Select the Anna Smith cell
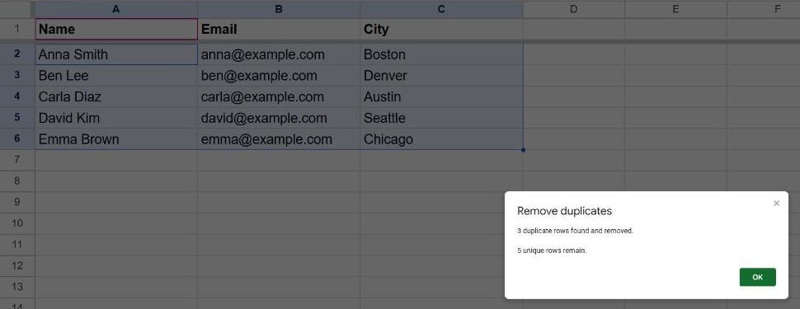This screenshot has width=800, height=309. point(116,54)
